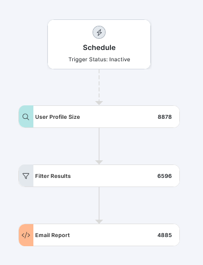The width and height of the screenshot is (203, 265).
Task: Click connector between Filter Results and Email Report
Action: click(x=99, y=203)
